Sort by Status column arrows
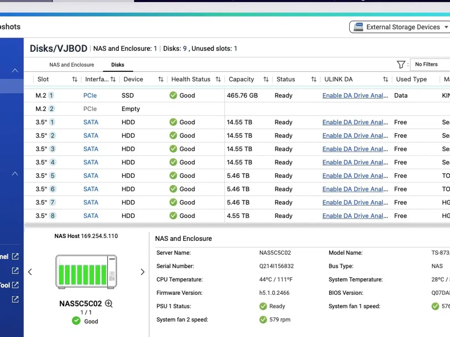Image resolution: width=450 pixels, height=337 pixels. click(314, 79)
